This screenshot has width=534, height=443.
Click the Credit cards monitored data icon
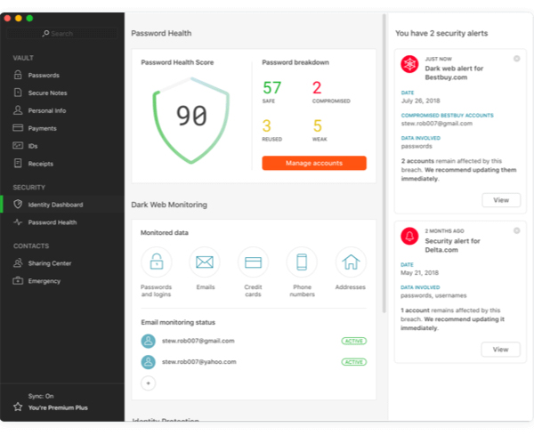[x=253, y=262]
